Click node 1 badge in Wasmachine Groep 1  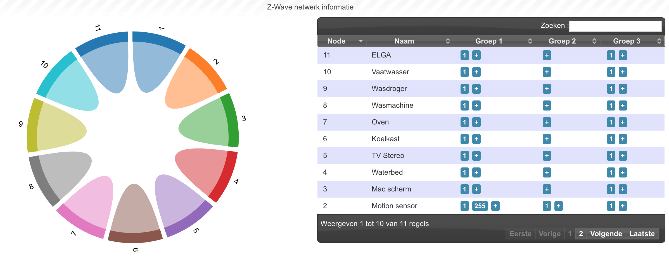tap(464, 105)
